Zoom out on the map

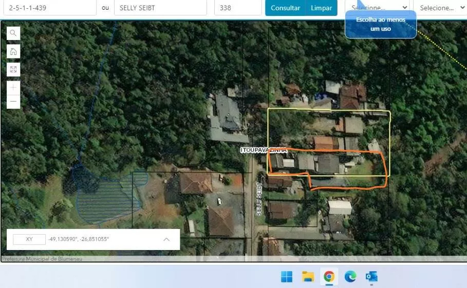[x=13, y=102]
